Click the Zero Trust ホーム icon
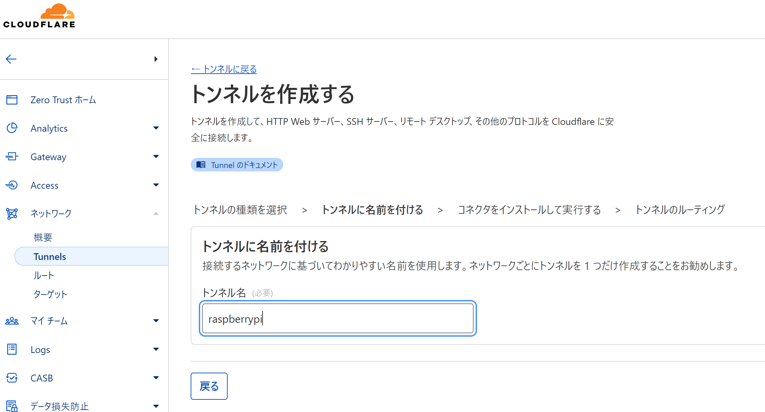Viewport: 765px width, 412px height. pyautogui.click(x=12, y=99)
